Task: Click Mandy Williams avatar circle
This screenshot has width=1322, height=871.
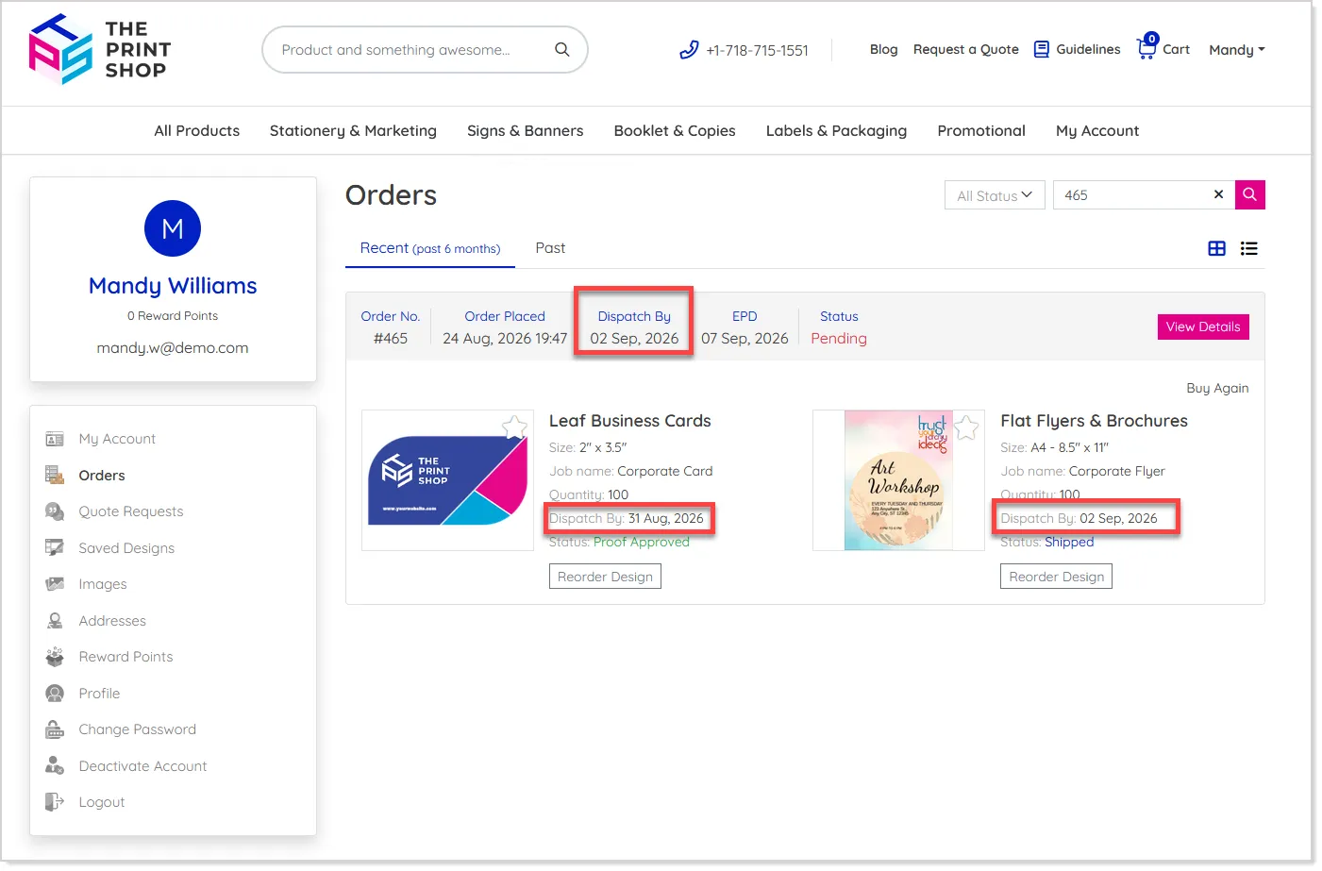Action: [173, 228]
